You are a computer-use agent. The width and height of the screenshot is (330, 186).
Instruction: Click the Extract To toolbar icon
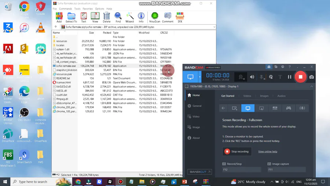pos(71,17)
